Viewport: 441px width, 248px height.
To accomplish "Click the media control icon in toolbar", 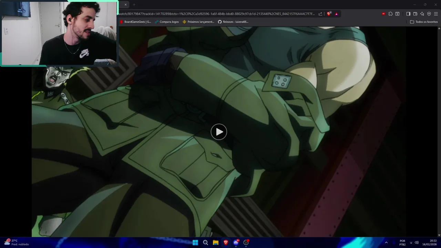I will pos(397,14).
